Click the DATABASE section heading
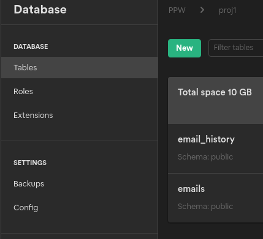Screen dimensions: 263x239 [x=31, y=46]
